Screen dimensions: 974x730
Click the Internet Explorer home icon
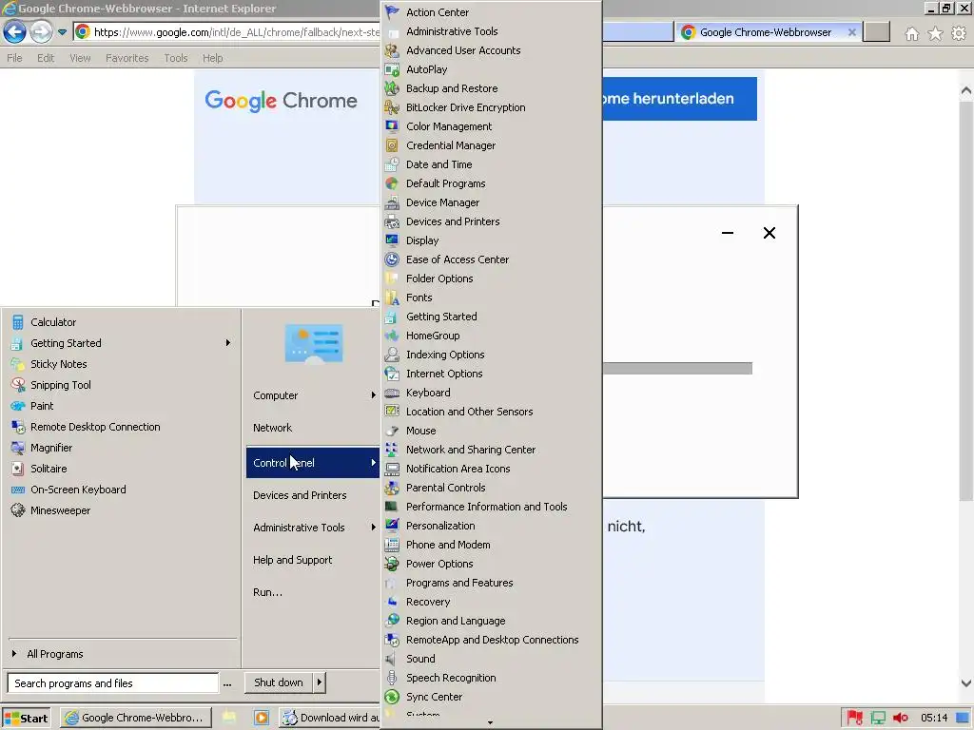pos(911,33)
